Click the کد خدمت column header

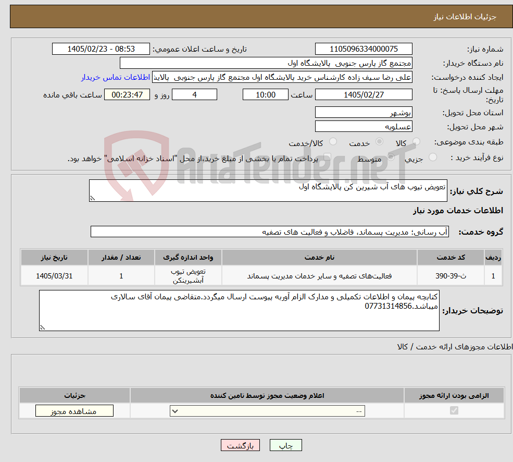[451, 258]
